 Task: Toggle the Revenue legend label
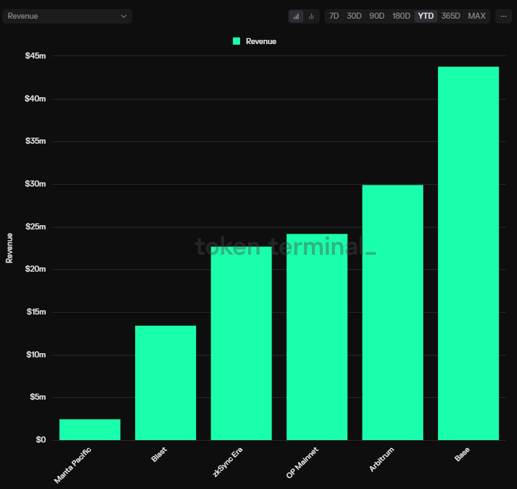pyautogui.click(x=261, y=41)
